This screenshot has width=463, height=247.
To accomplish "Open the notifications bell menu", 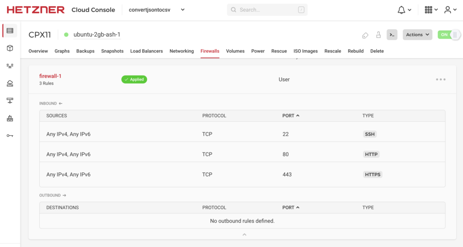I will point(404,9).
